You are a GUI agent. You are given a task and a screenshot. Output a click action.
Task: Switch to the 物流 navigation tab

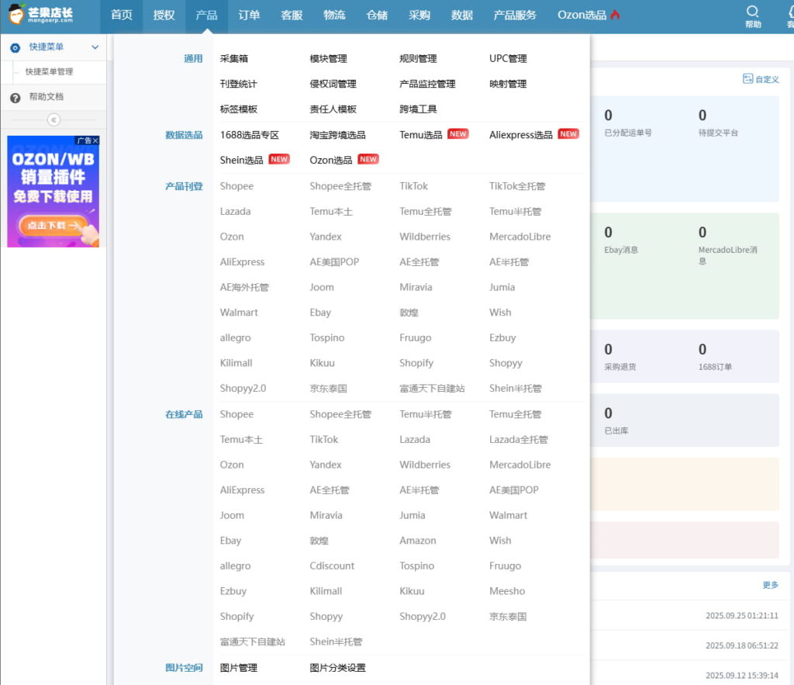pos(334,15)
